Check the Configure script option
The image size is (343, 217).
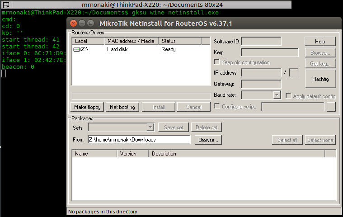(217, 106)
